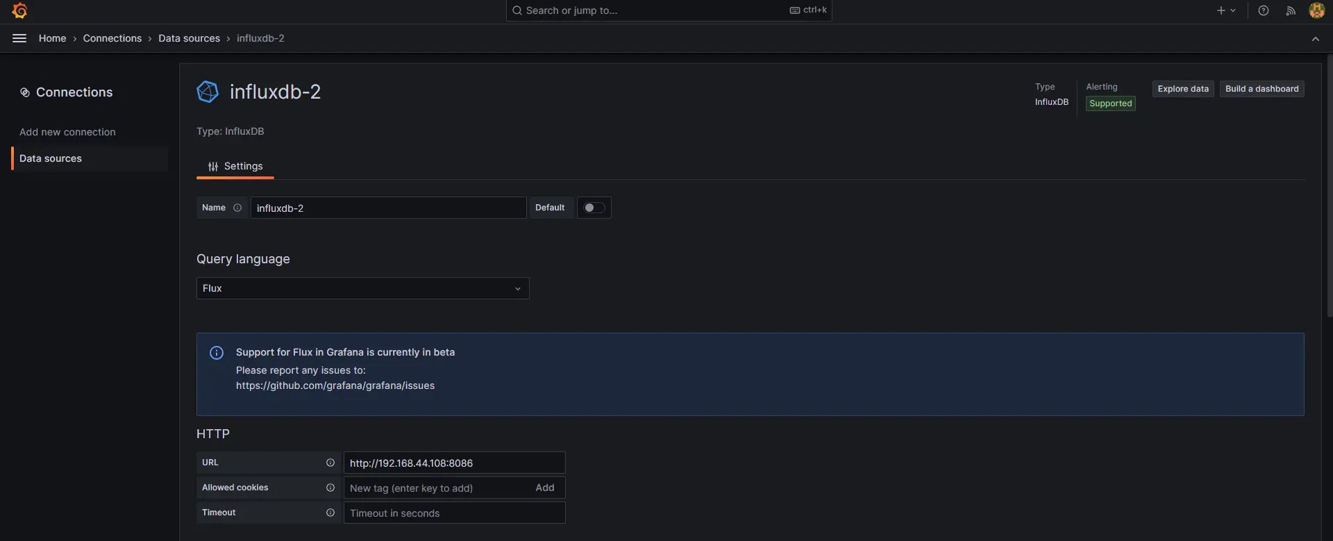Click the Allowed cookies tag input

coord(437,488)
